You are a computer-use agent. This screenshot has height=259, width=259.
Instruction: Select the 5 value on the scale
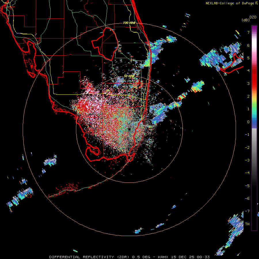tap(248, 58)
